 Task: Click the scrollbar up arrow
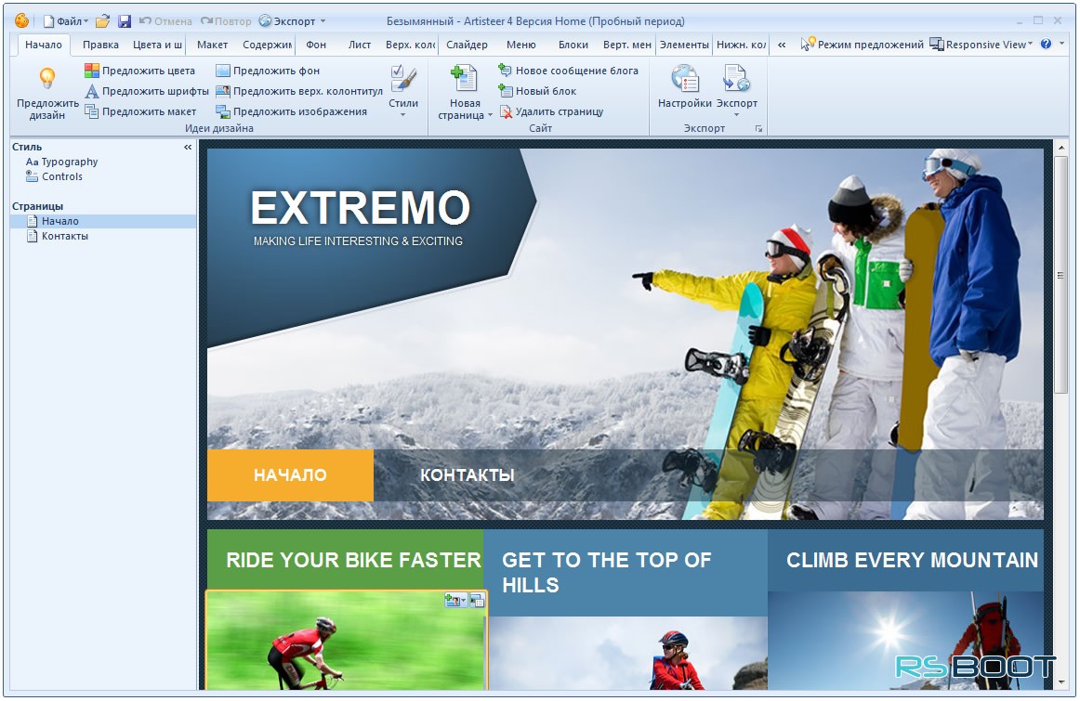coord(1060,148)
